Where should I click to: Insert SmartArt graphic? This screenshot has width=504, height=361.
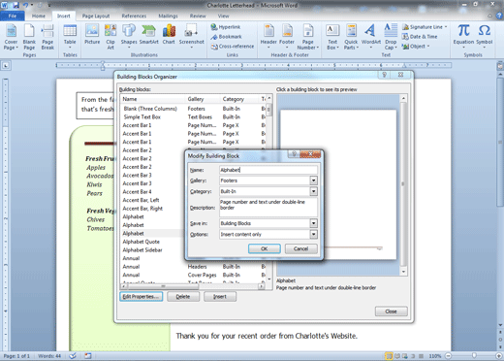click(149, 35)
